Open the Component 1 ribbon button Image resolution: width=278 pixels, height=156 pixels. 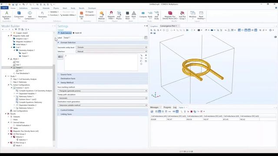(19, 15)
